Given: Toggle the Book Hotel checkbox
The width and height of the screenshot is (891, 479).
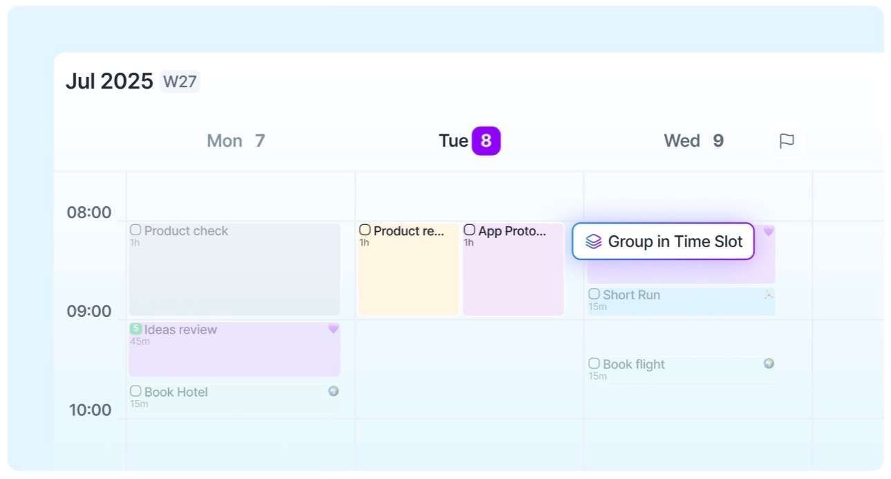Looking at the screenshot, I should [x=136, y=391].
